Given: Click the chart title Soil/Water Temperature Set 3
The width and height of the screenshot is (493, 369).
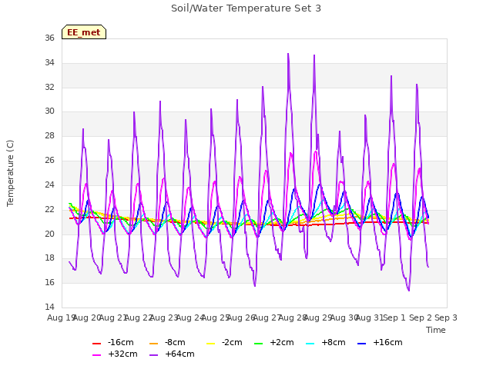Looking at the screenshot, I should (x=246, y=8).
